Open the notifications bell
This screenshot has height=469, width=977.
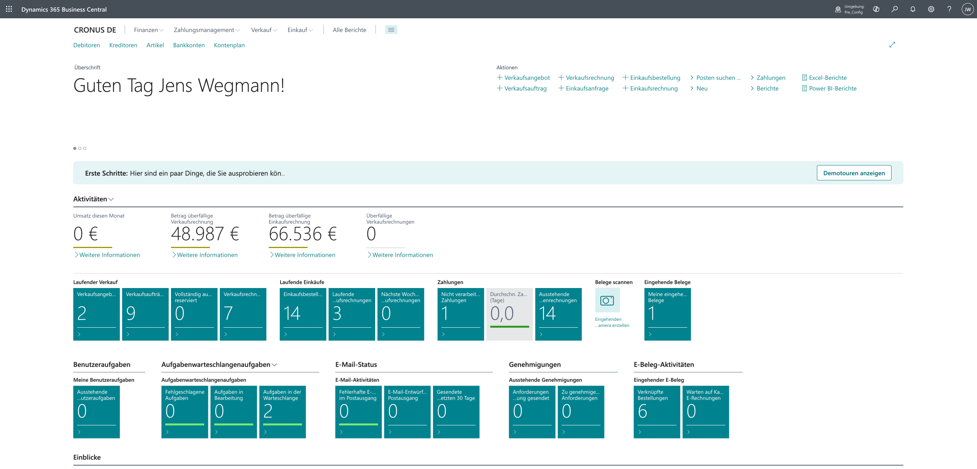(x=913, y=9)
